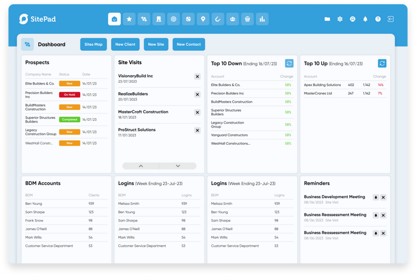Open the user profile icon in header

tap(352, 19)
